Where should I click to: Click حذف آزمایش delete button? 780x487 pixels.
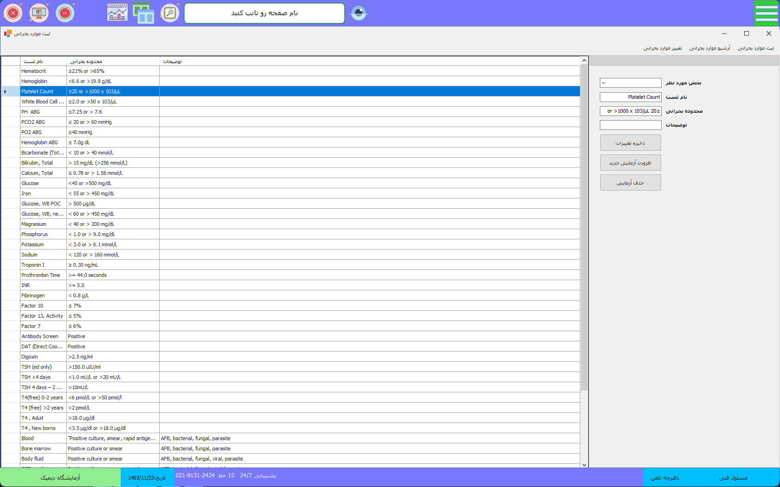click(x=630, y=183)
